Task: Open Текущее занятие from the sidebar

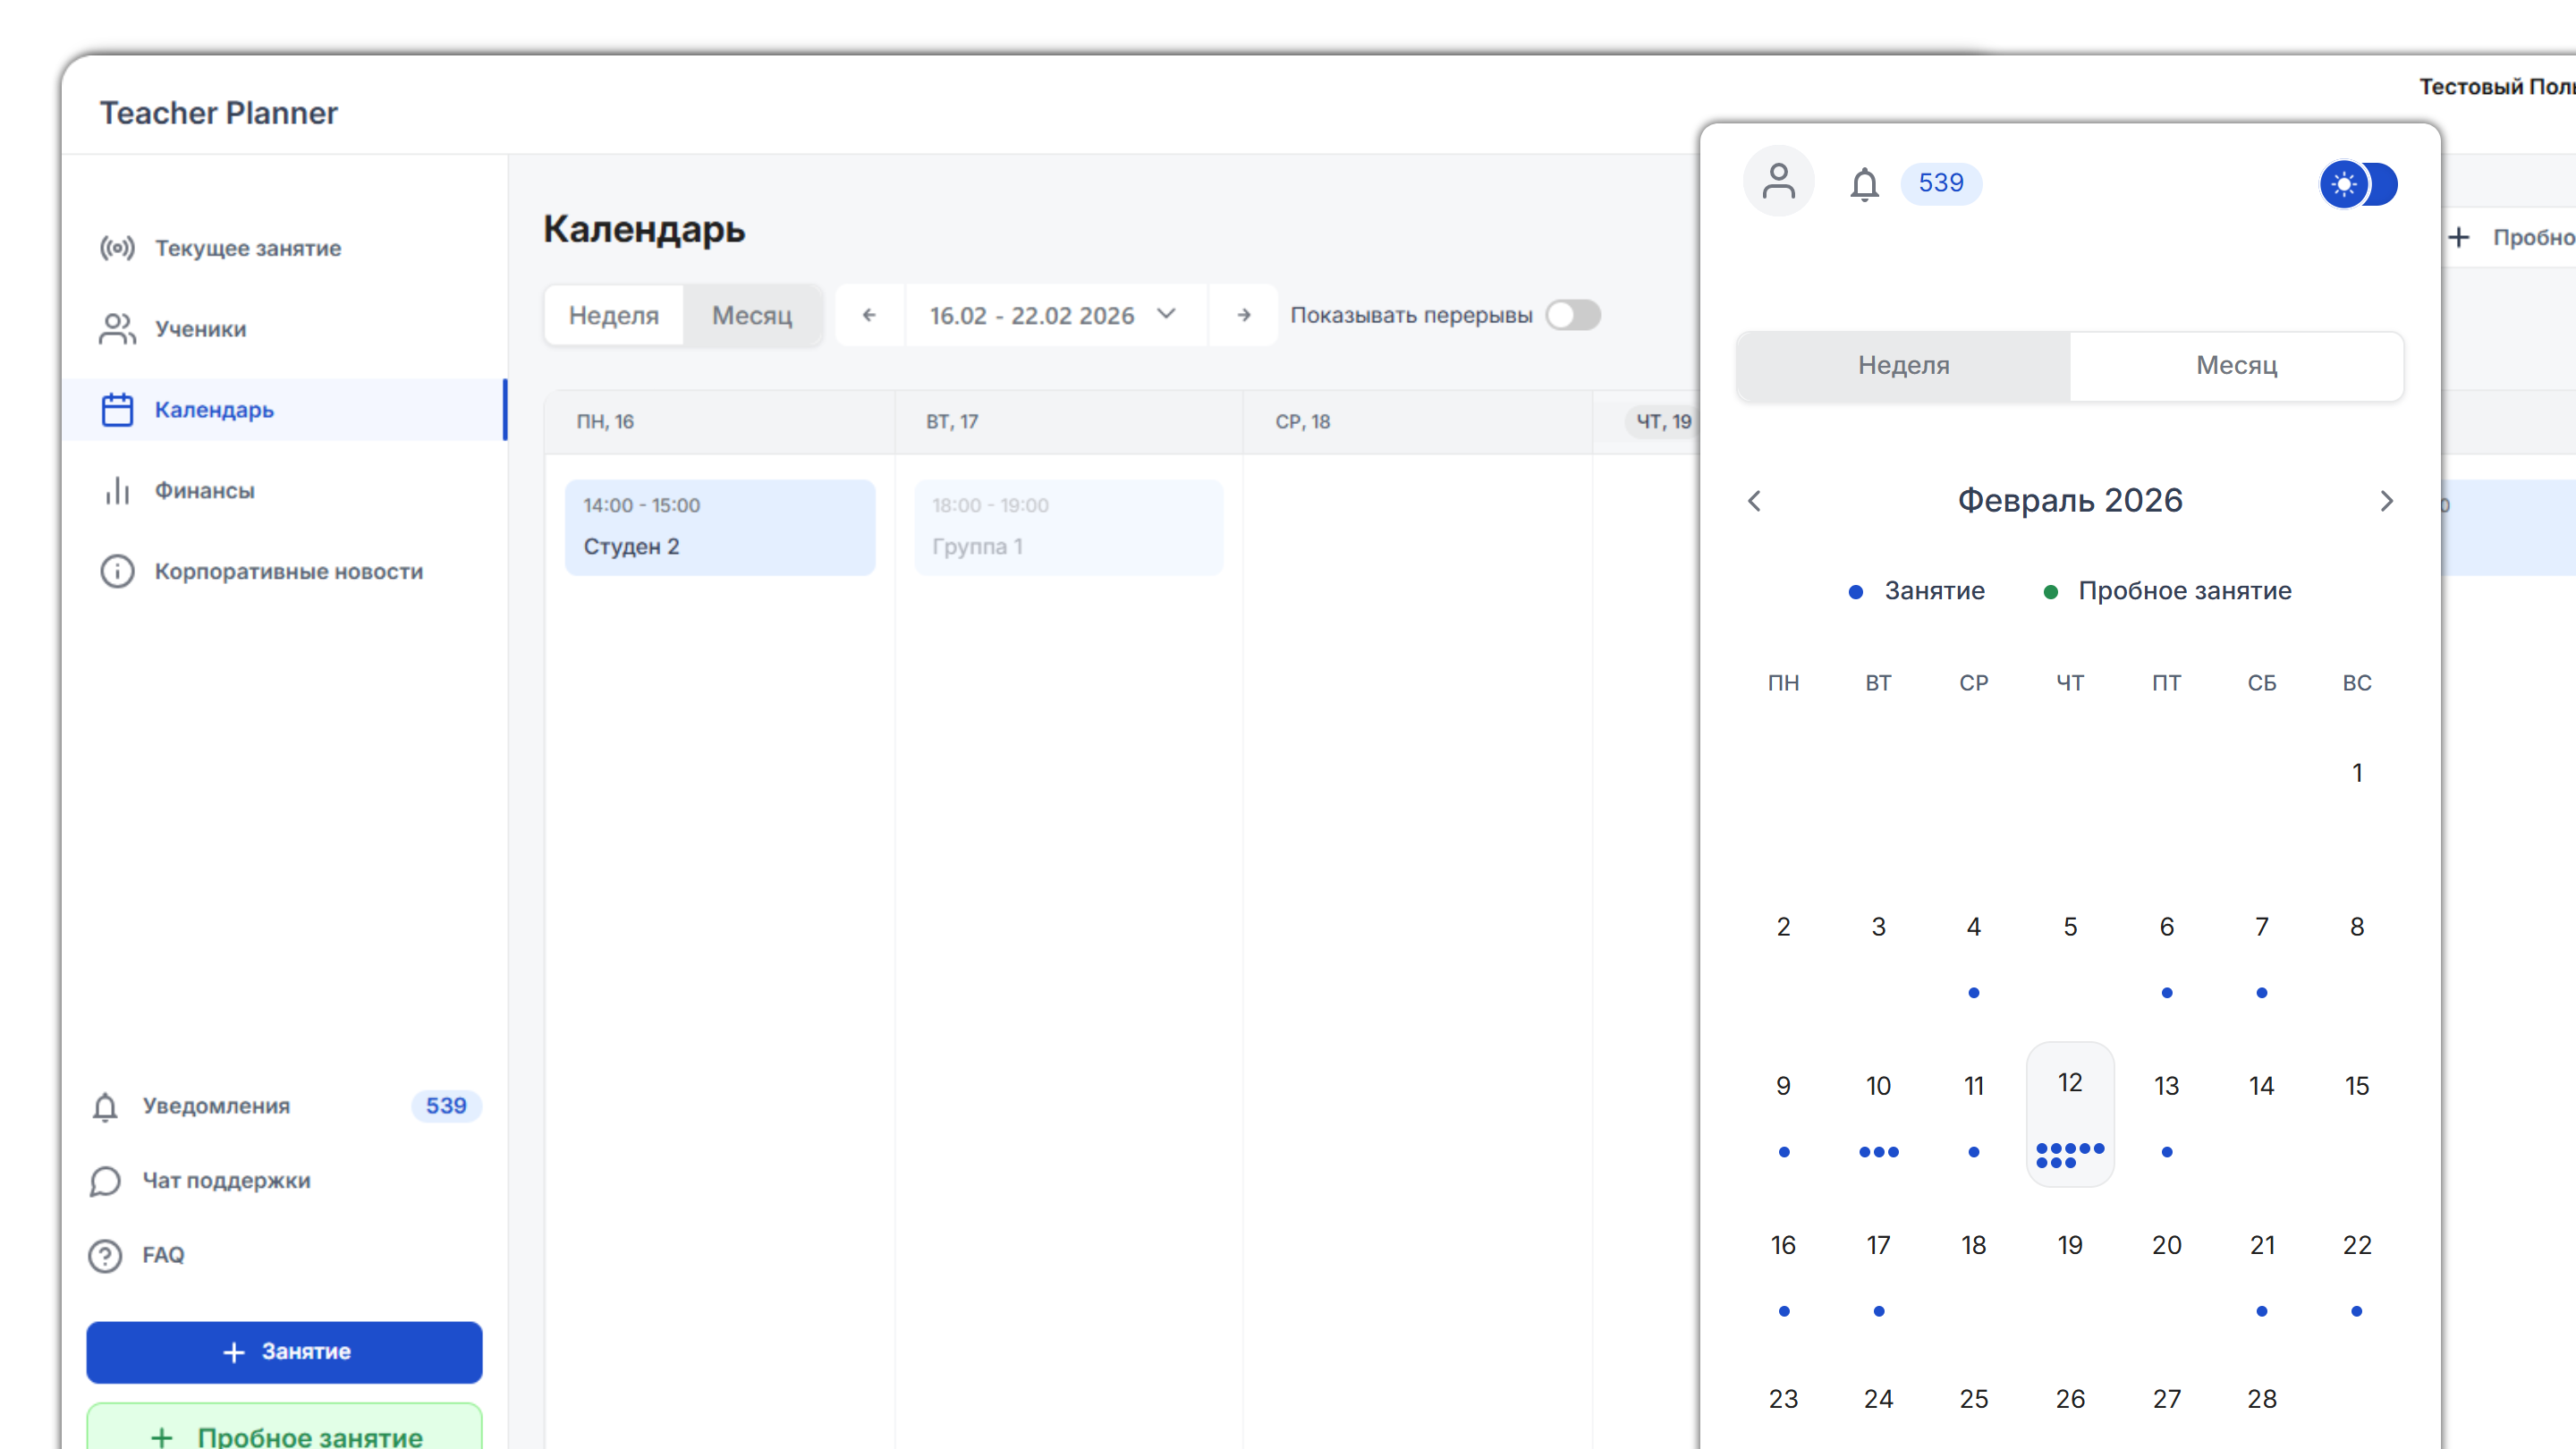Action: point(247,248)
